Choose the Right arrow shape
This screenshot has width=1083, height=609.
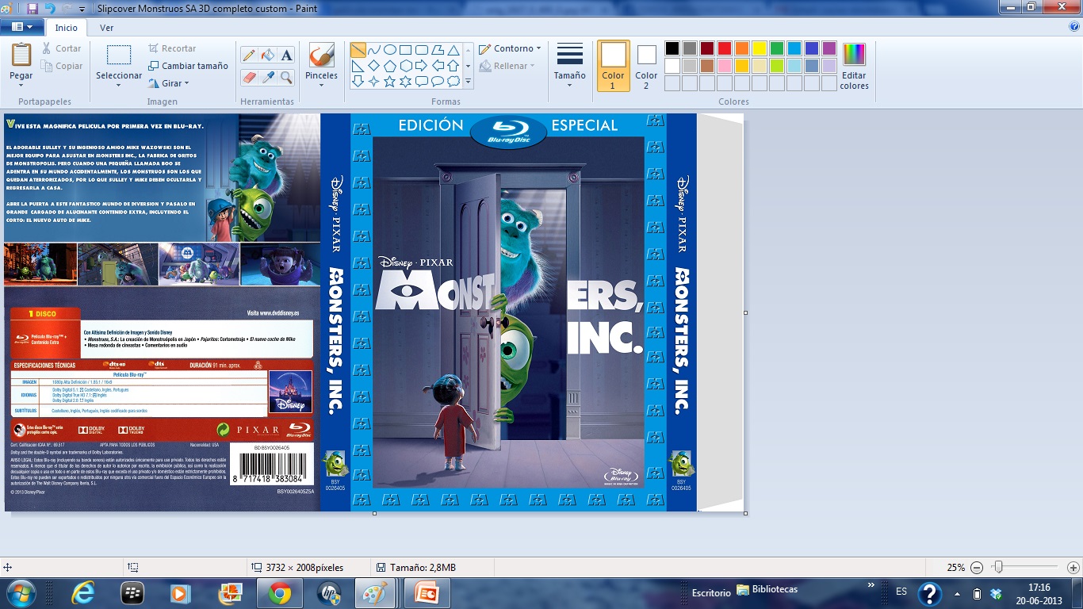tap(422, 66)
